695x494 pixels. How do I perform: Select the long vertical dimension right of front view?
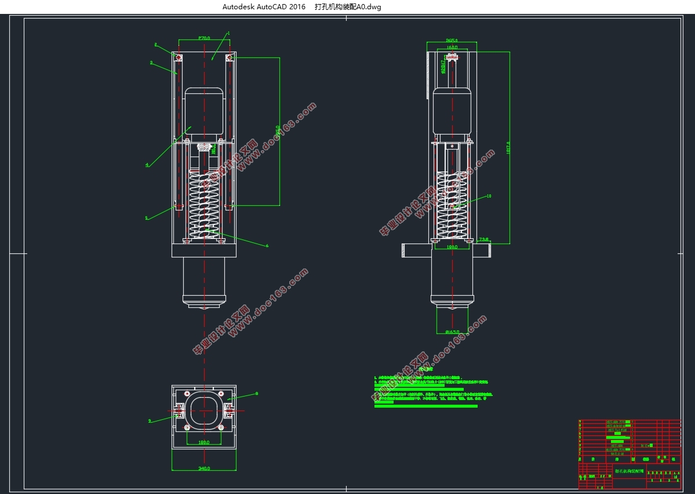(278, 131)
